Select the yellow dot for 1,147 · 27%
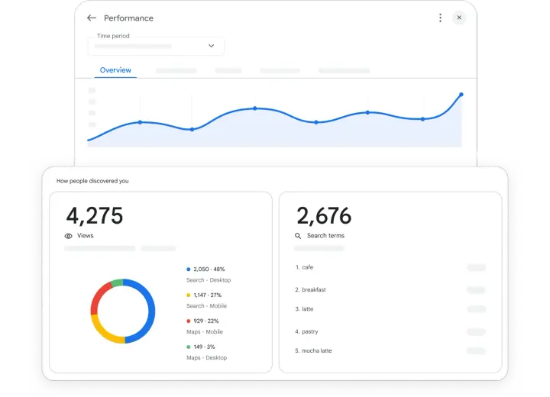 [189, 295]
